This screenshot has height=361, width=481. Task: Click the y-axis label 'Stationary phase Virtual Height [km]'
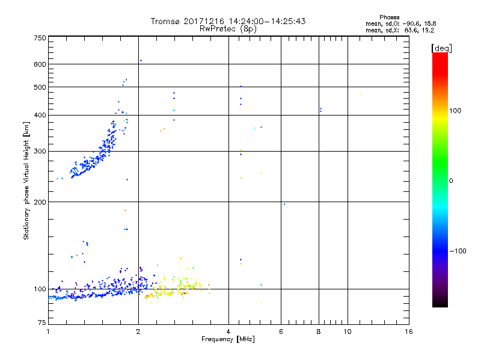(x=26, y=180)
